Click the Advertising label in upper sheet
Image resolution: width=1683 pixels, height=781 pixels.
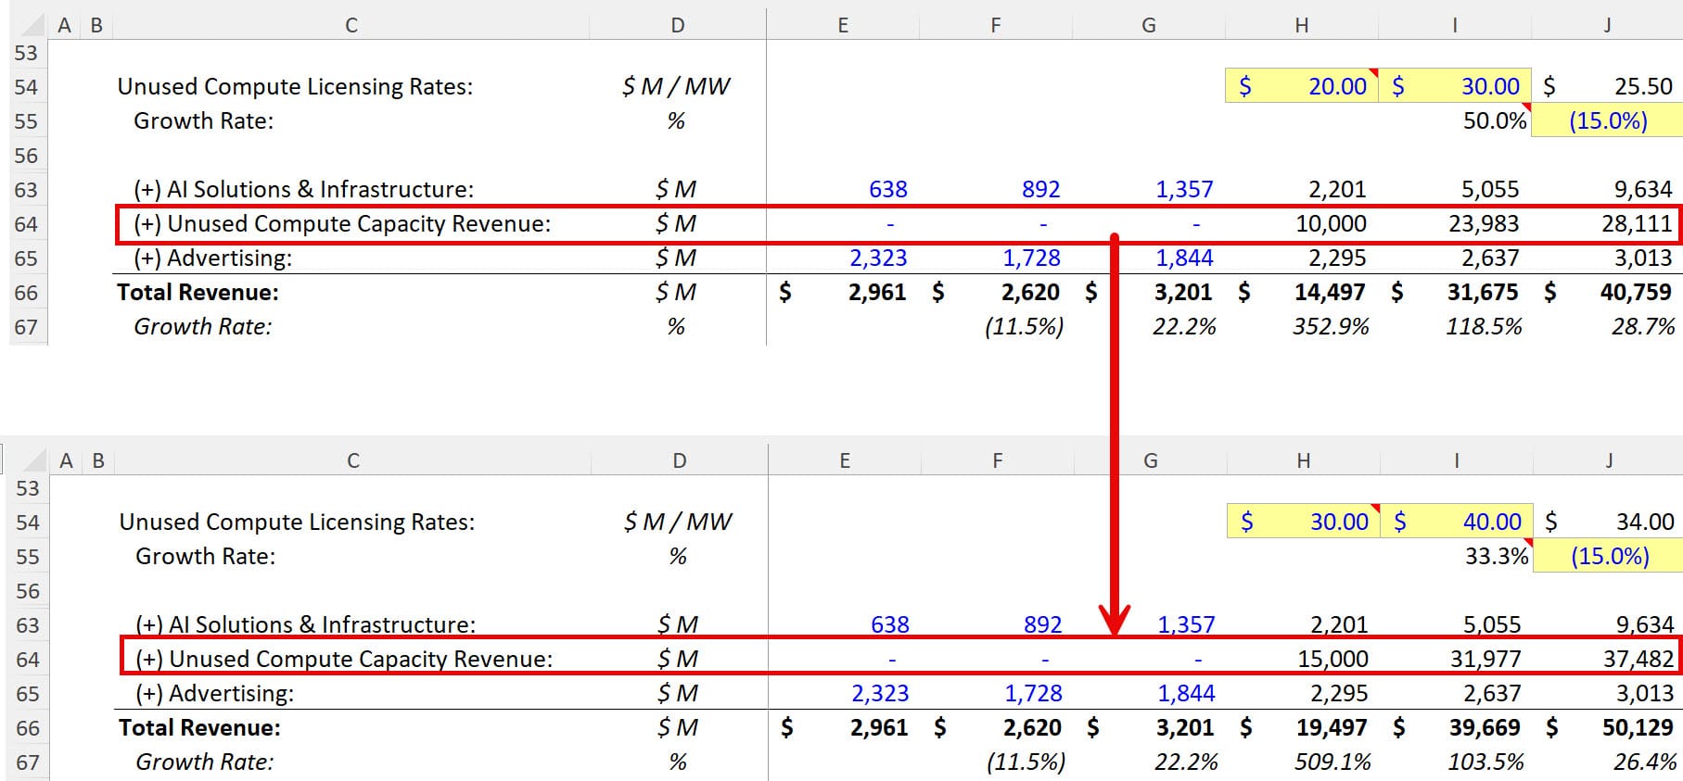point(213,258)
